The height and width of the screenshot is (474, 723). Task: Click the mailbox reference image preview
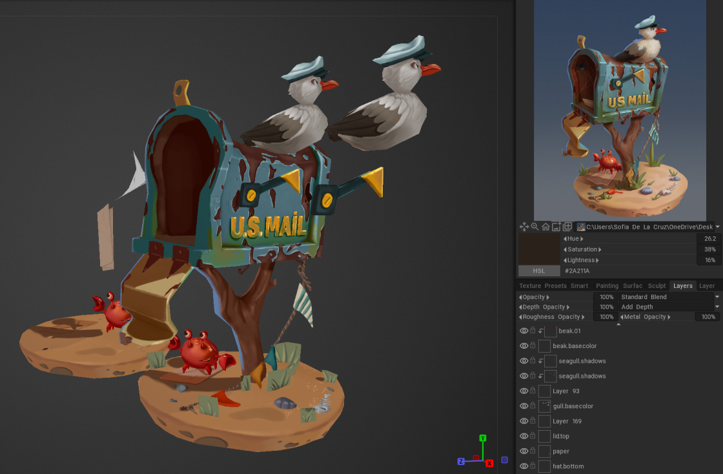click(x=620, y=110)
